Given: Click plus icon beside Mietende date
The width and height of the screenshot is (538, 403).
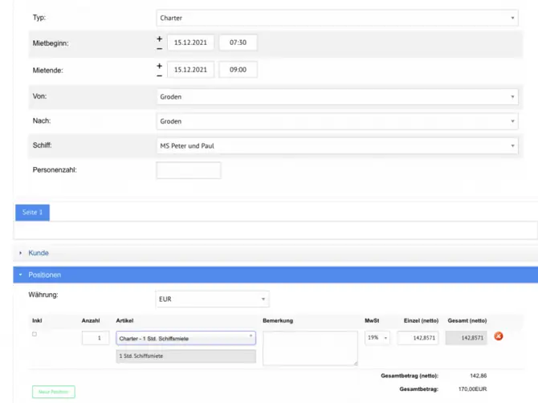Looking at the screenshot, I should point(159,66).
